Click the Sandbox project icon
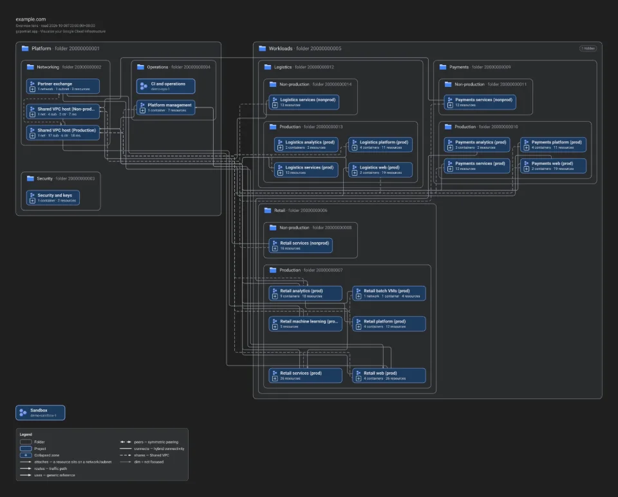The image size is (618, 497). pyautogui.click(x=23, y=413)
